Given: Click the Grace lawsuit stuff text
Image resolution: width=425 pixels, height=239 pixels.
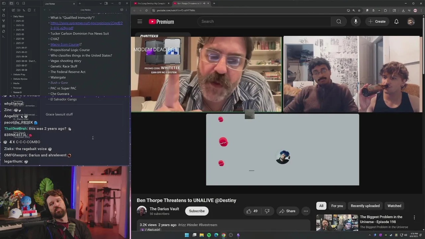Looking at the screenshot, I should point(59,114).
